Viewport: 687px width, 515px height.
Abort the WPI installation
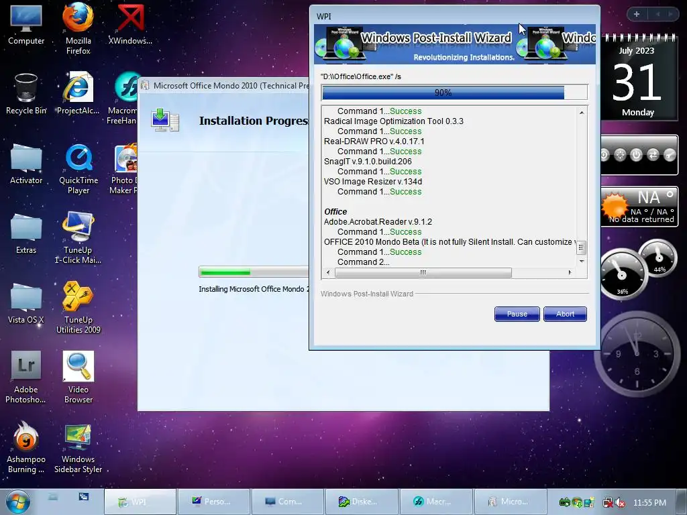pos(565,314)
